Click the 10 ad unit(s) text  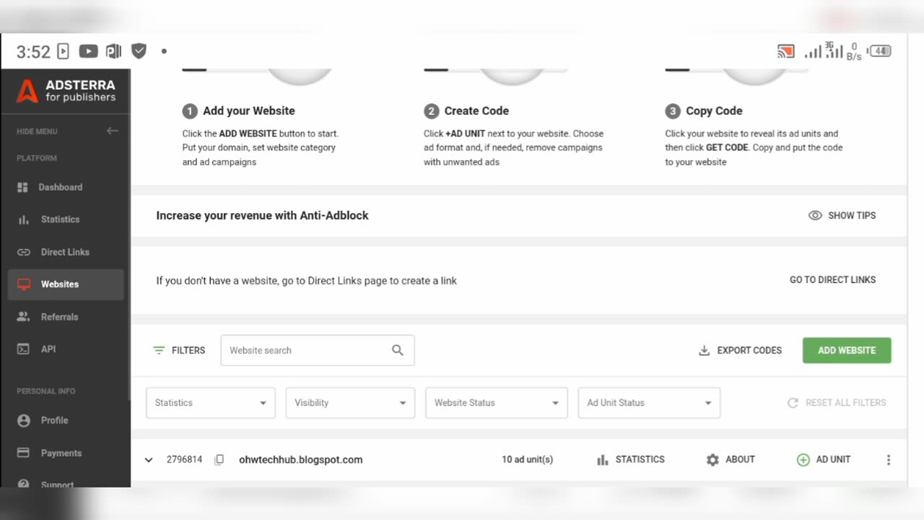(x=528, y=459)
